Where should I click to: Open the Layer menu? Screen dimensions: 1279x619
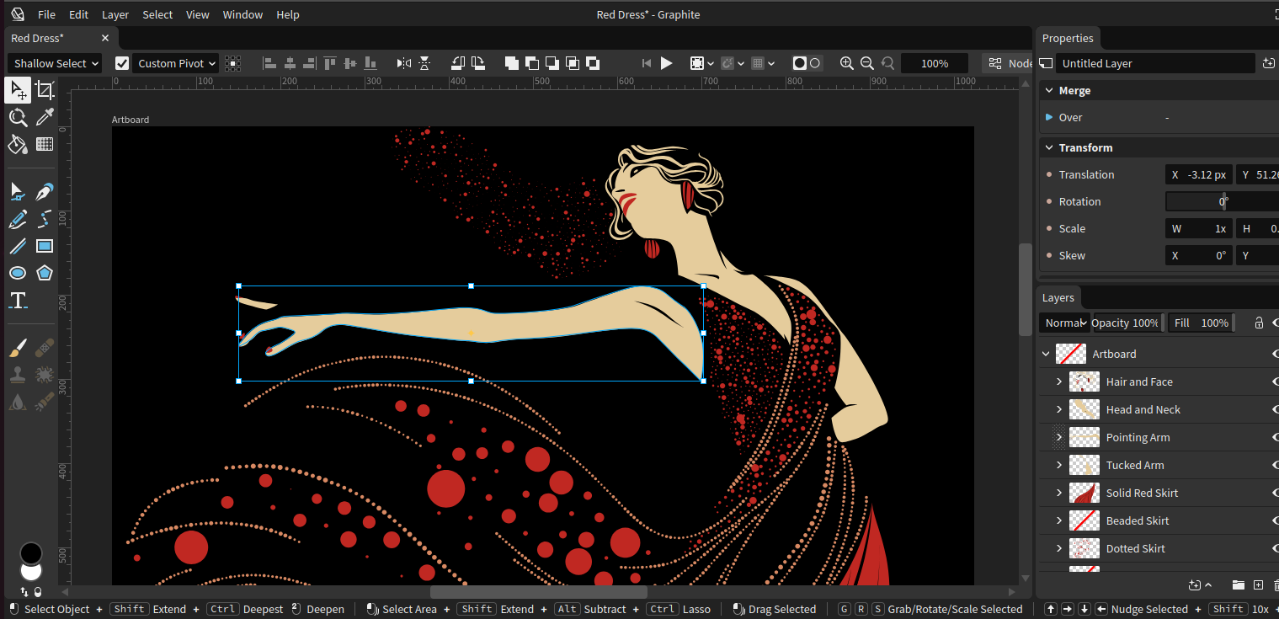pos(115,14)
